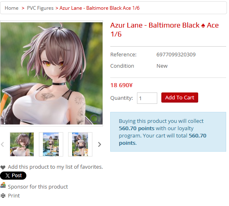Click the Add To Cart button
This screenshot has height=206, width=229.
point(180,97)
